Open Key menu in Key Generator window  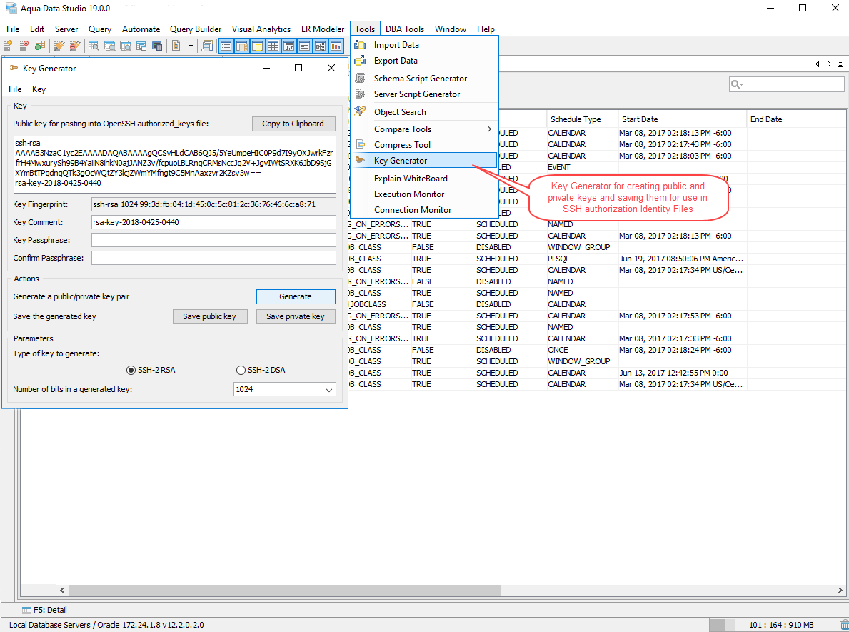coord(39,89)
